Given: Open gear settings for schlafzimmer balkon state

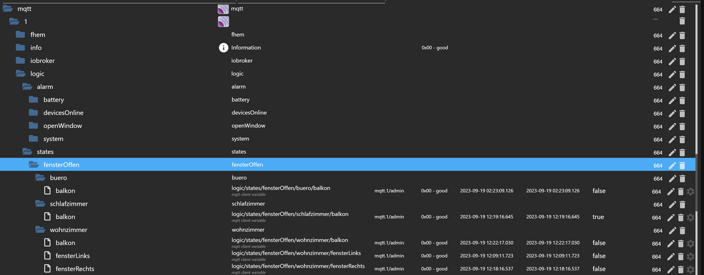Looking at the screenshot, I should pos(691,218).
